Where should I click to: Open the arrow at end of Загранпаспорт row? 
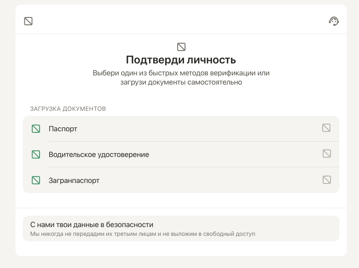click(x=327, y=180)
